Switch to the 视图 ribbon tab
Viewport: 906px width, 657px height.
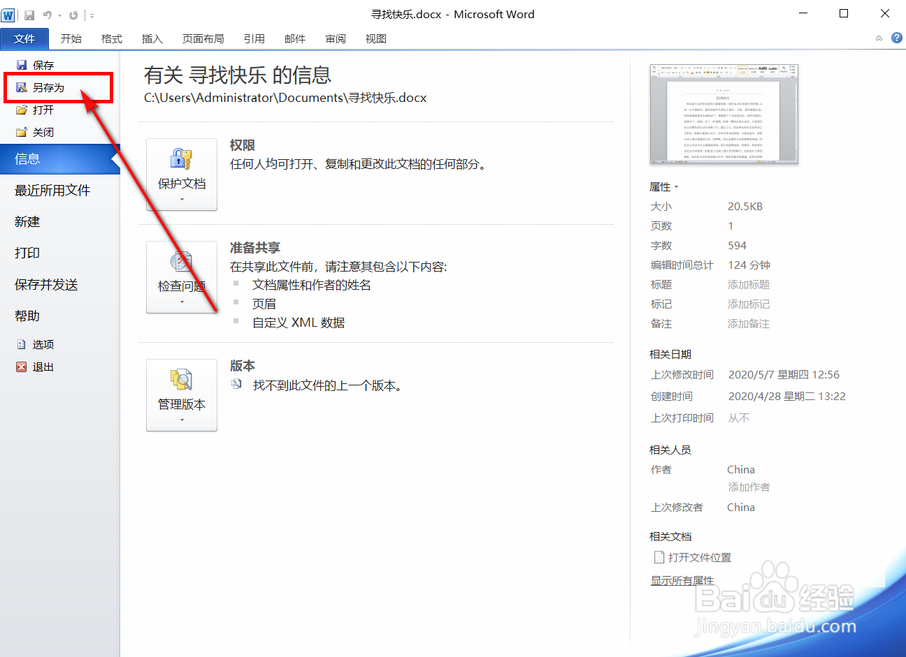[x=375, y=38]
